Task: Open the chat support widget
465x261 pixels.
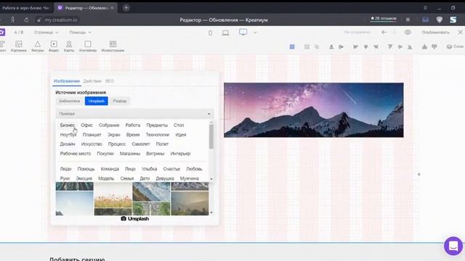Action: click(453, 246)
